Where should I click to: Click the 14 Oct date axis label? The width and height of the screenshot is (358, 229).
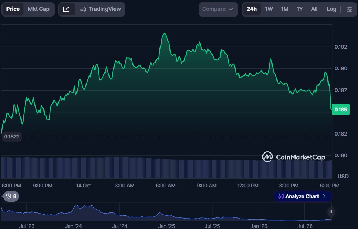(x=83, y=186)
